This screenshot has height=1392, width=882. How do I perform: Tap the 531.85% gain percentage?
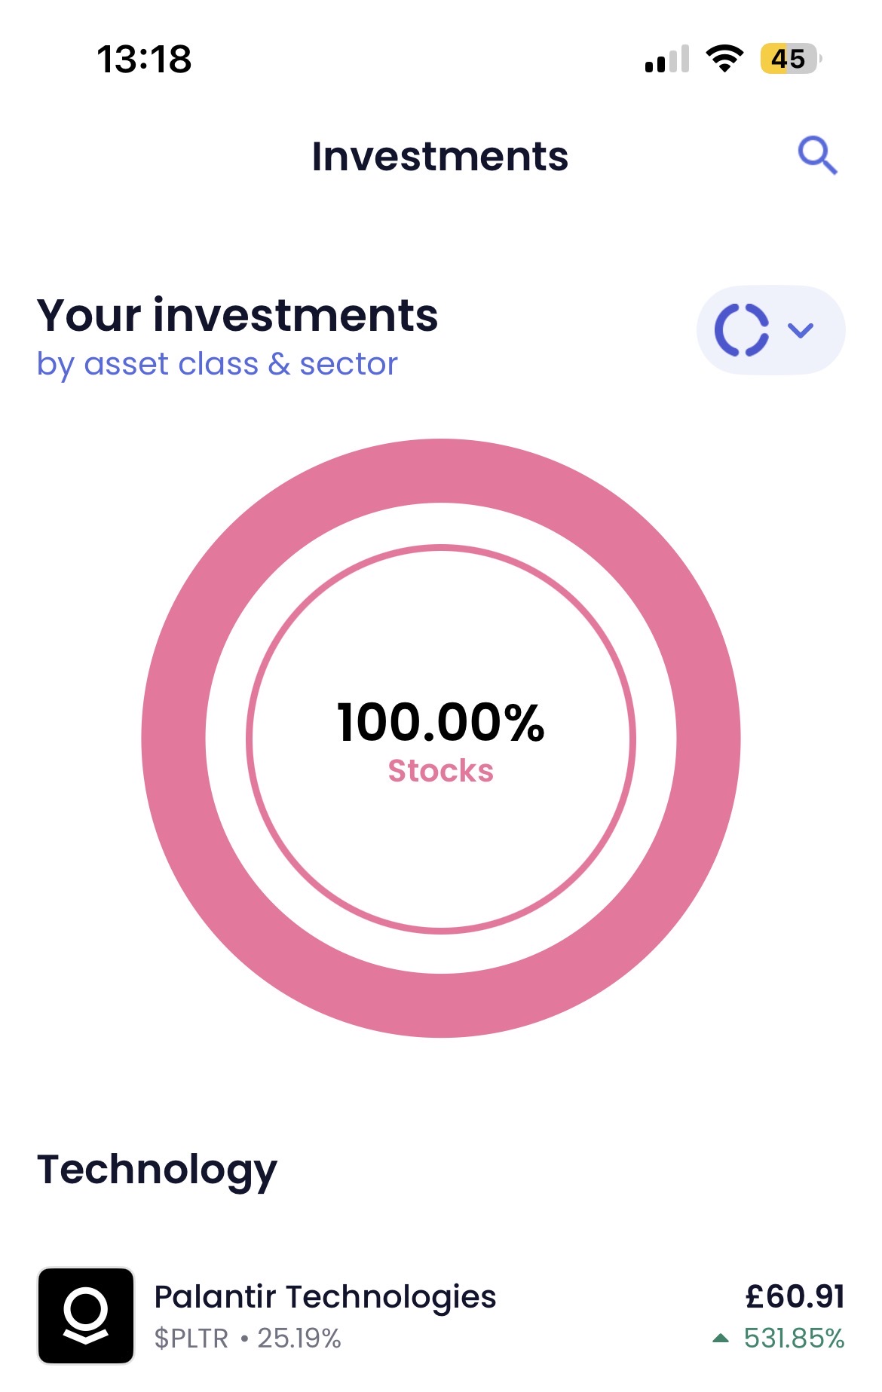[x=794, y=1338]
